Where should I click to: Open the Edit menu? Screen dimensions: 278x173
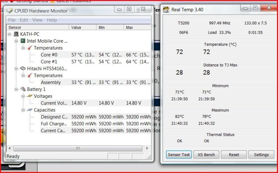click(x=24, y=20)
